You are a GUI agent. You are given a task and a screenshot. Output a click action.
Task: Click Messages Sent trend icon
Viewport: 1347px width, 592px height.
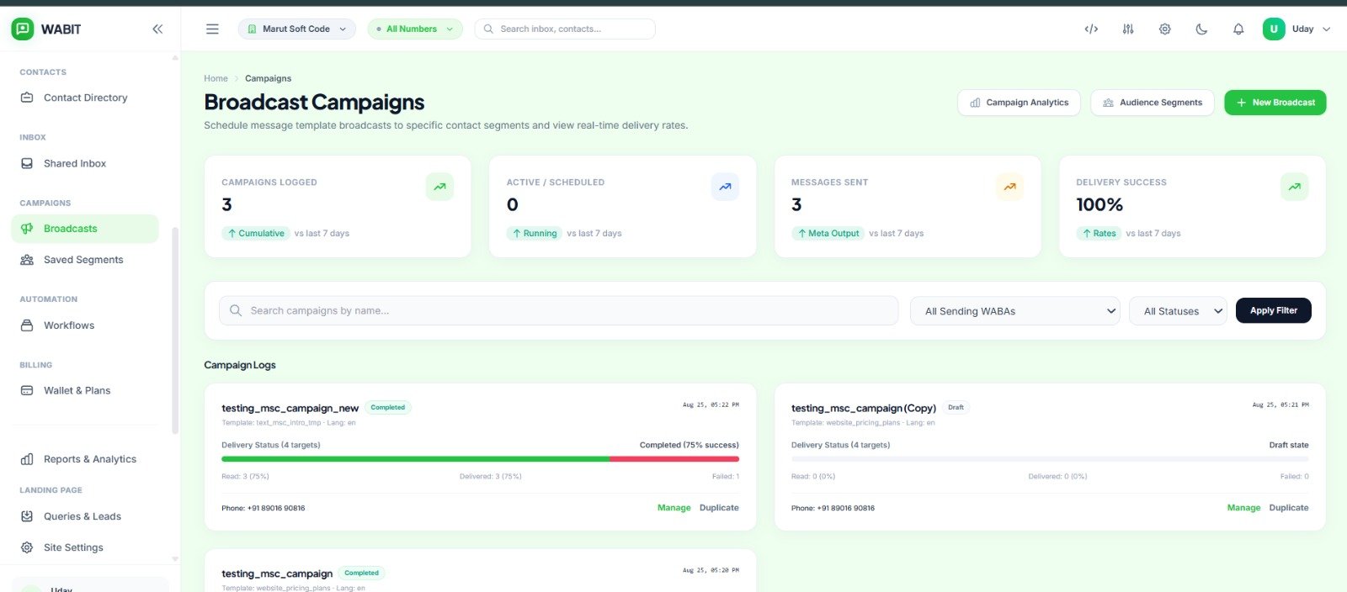tap(1009, 187)
